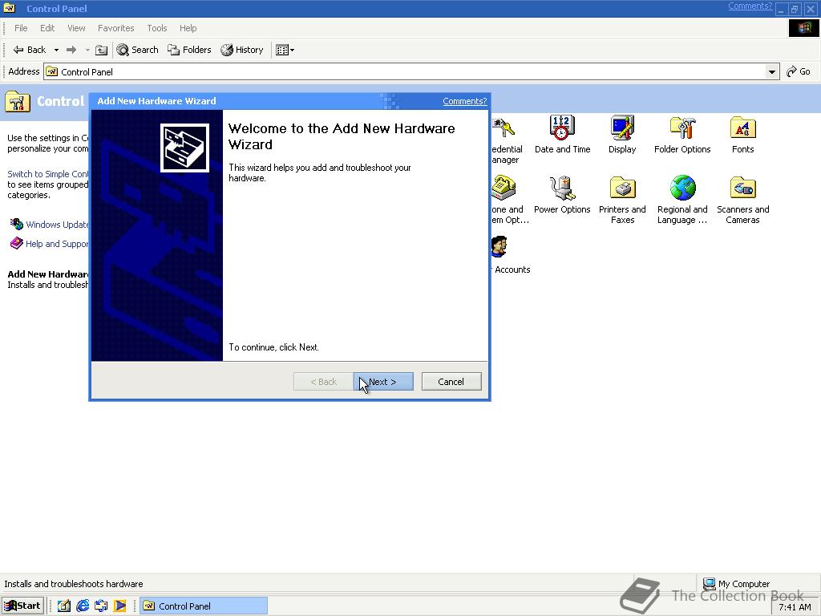Click the notepad quick launch icon
Screen dimensions: 821x616
pos(64,606)
